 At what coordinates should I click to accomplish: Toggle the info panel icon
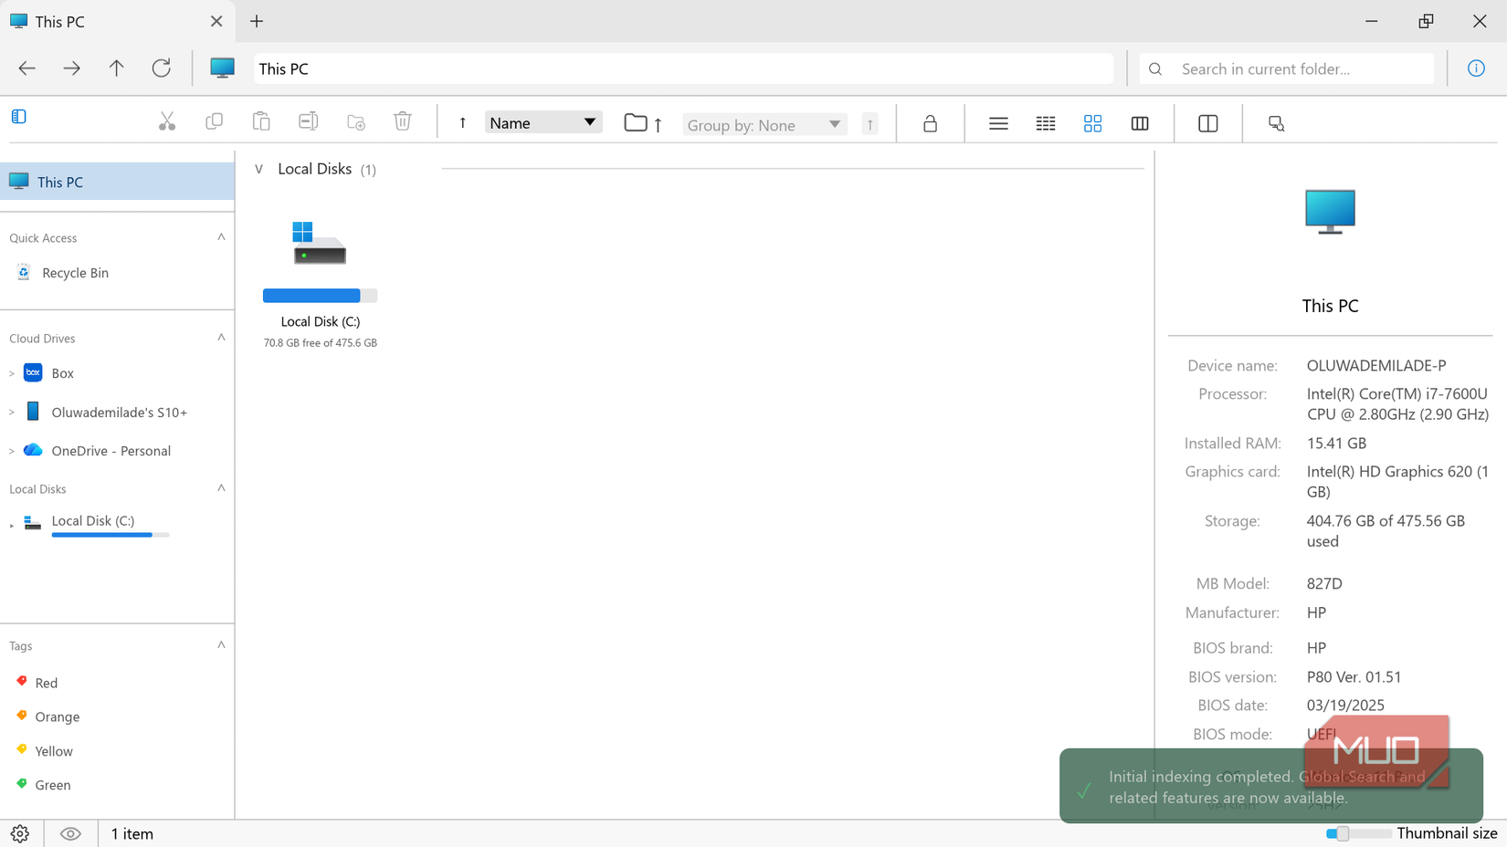tap(1476, 68)
